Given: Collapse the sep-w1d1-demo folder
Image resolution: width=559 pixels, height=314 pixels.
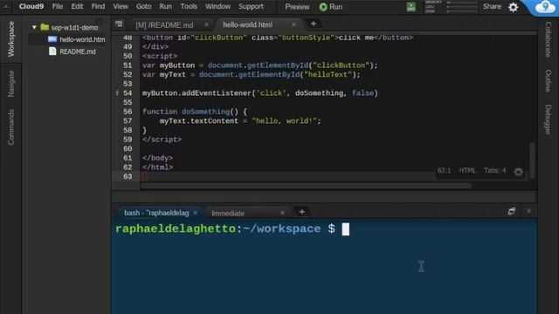Looking at the screenshot, I should 34,27.
